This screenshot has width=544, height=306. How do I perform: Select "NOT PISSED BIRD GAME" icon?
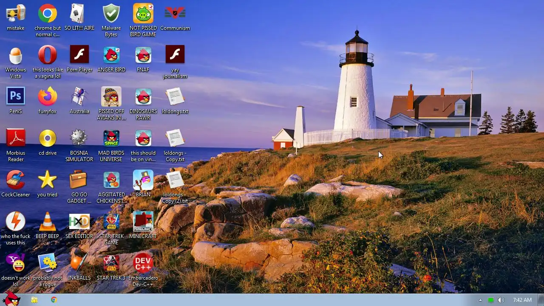tap(143, 14)
